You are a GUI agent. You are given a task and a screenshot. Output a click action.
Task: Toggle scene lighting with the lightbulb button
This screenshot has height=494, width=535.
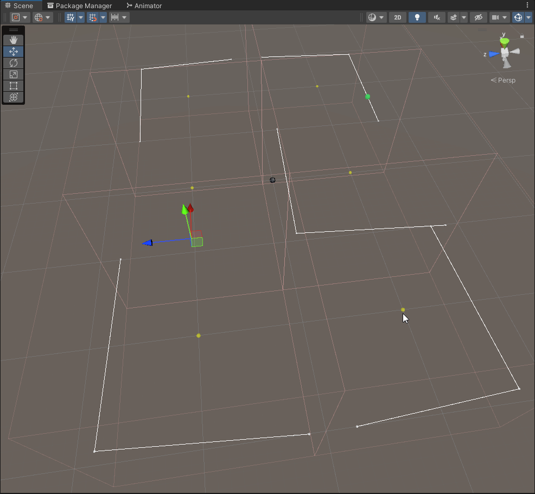pos(417,17)
